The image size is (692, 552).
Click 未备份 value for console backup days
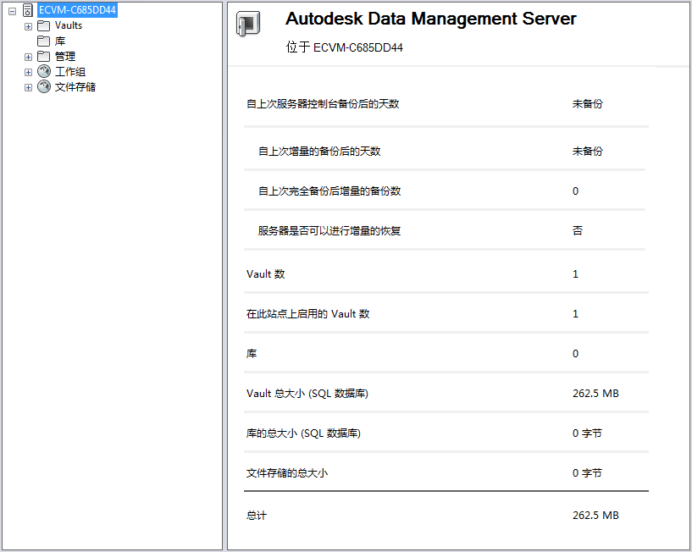(588, 103)
